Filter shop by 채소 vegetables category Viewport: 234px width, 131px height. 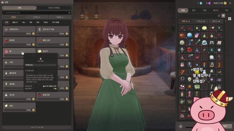pyautogui.click(x=24, y=22)
